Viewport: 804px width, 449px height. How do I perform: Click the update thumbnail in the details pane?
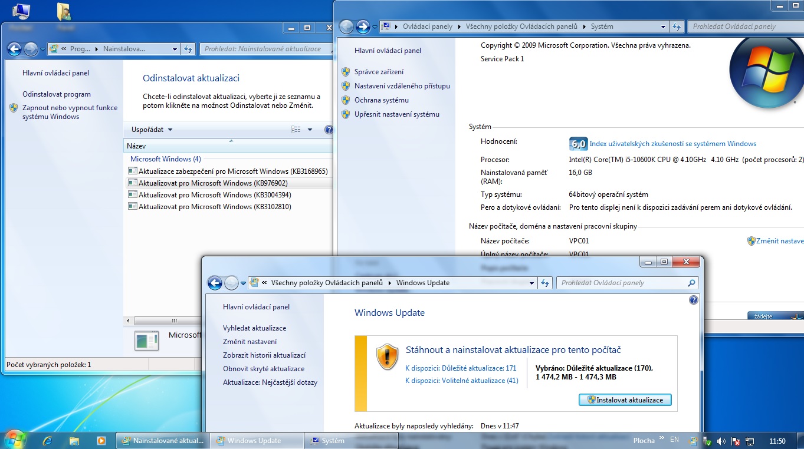tap(146, 341)
